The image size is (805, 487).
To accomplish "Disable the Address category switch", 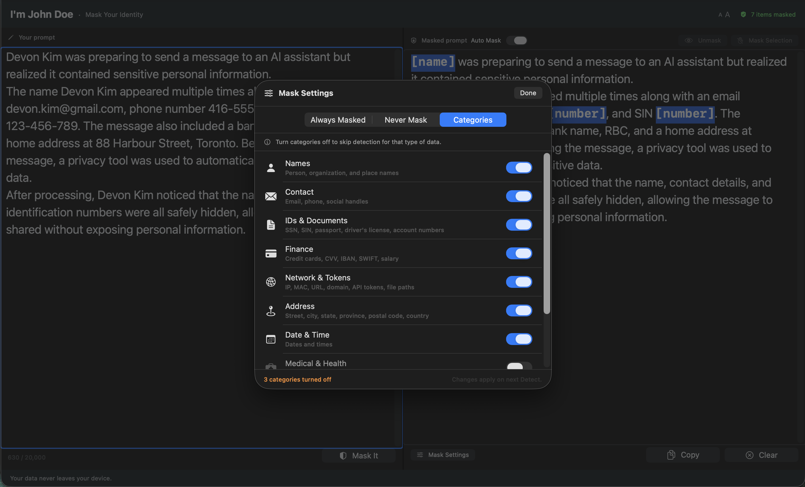I will click(519, 310).
